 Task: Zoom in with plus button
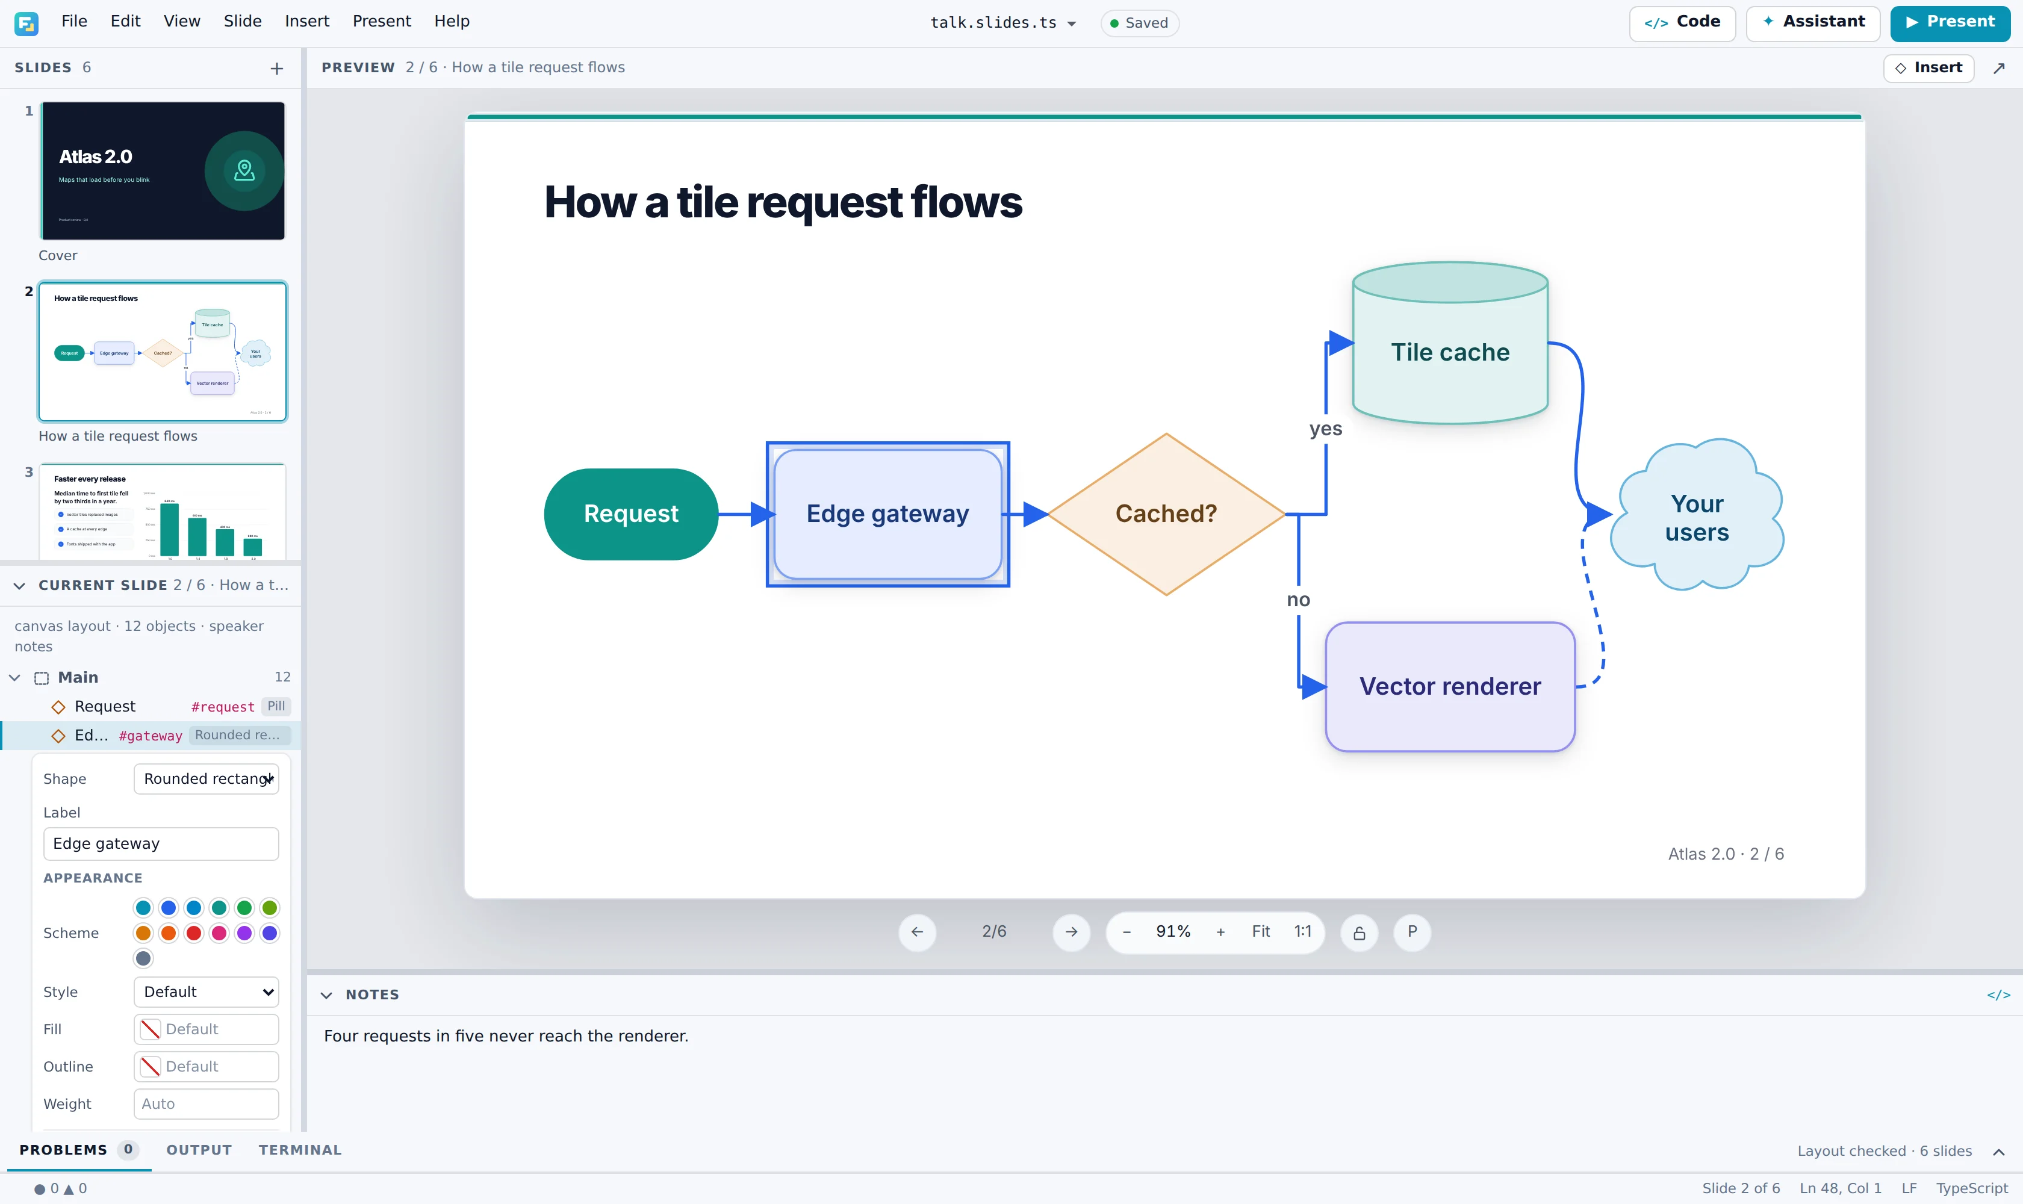click(1220, 931)
